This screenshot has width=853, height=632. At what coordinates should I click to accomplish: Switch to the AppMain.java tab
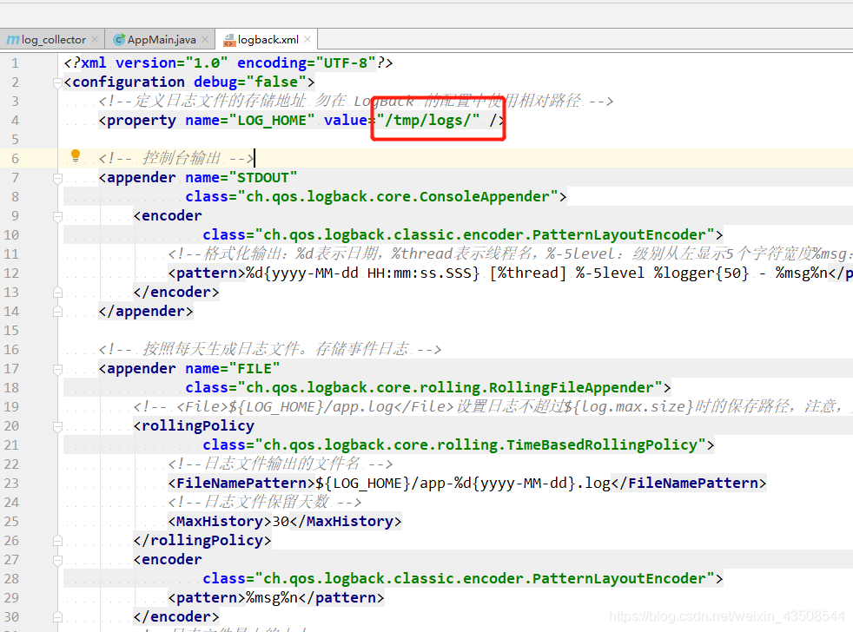(161, 40)
